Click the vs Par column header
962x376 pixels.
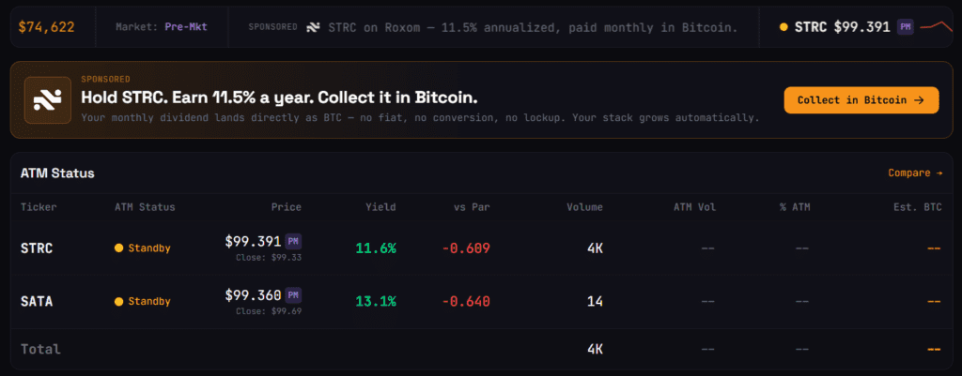471,207
